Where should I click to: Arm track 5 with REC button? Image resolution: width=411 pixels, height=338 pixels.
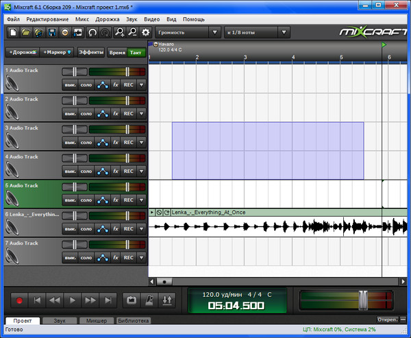[129, 200]
